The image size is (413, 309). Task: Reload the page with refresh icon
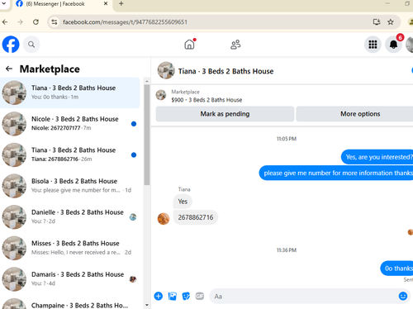[x=36, y=21]
